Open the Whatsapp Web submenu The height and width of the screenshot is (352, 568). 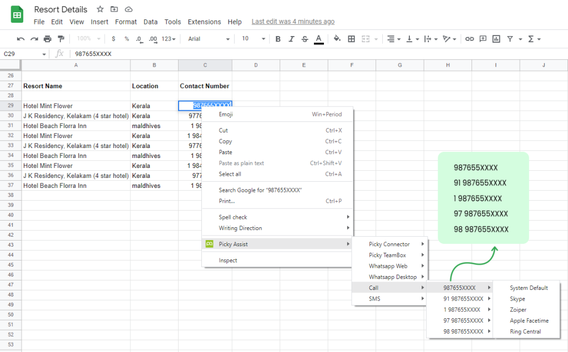point(389,266)
